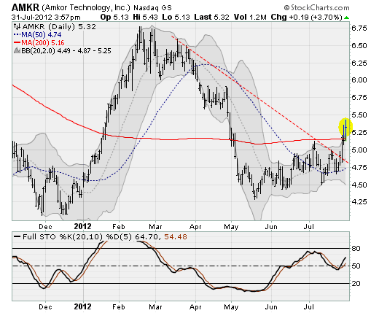
Task: Click the 'May' label below price chart
Action: (x=231, y=227)
